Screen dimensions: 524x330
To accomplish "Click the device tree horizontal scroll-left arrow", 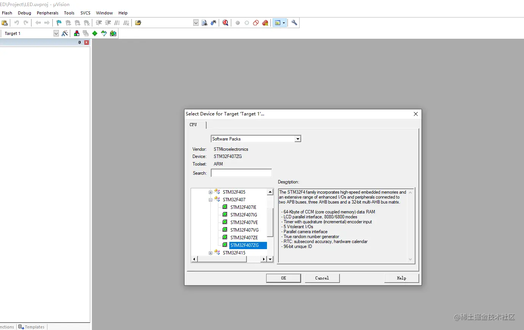I will click(x=194, y=259).
